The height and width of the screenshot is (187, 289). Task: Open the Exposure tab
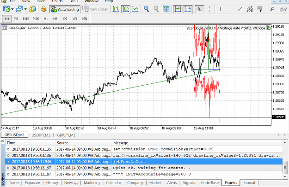[x=32, y=183]
